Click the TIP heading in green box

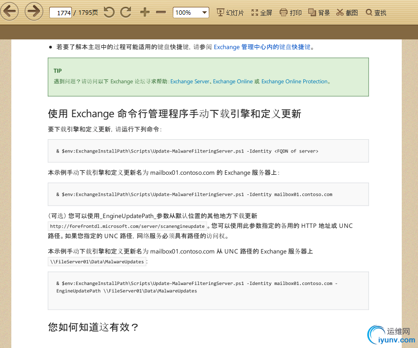point(58,71)
